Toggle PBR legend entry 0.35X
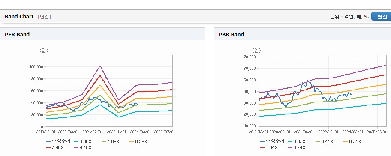 pos(297,141)
